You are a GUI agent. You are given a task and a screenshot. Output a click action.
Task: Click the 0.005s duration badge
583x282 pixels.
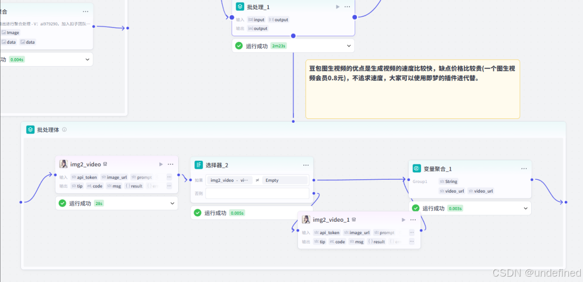point(237,213)
